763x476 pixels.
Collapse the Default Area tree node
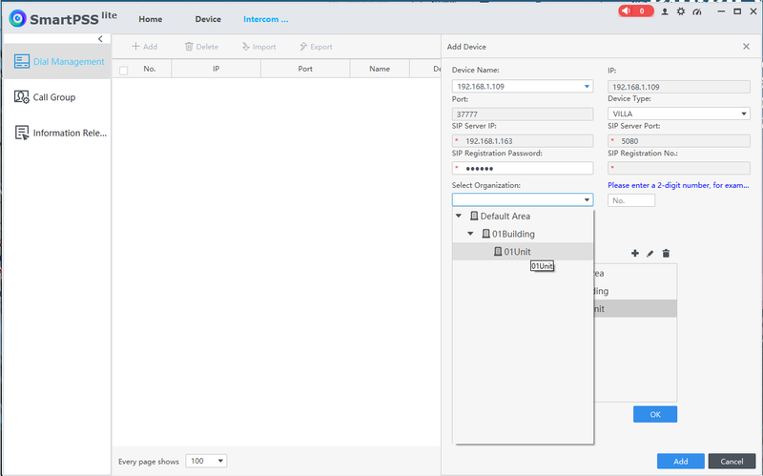[459, 217]
